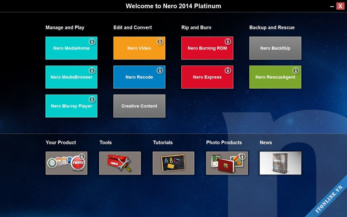The width and height of the screenshot is (347, 217).
Task: Open the Photo Products thumbnail
Action: coord(227,163)
